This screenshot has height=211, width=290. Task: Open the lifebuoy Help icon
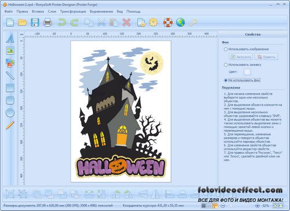(x=168, y=23)
